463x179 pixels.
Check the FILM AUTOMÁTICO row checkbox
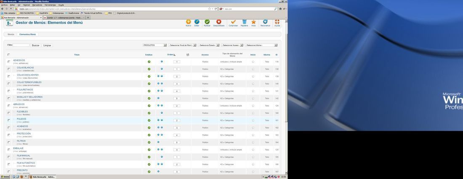(x=9, y=165)
